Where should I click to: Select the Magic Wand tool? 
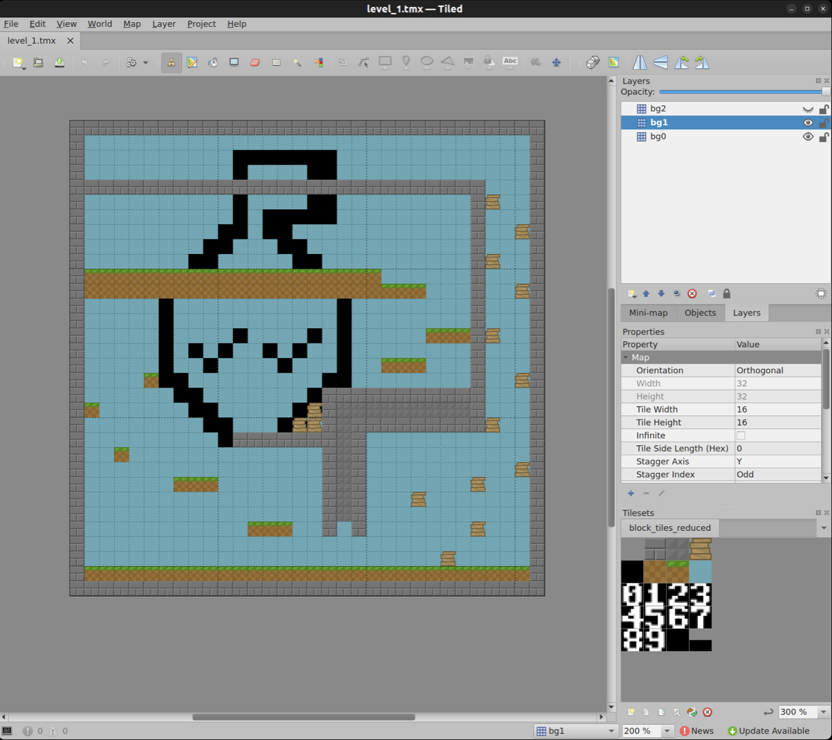point(297,62)
